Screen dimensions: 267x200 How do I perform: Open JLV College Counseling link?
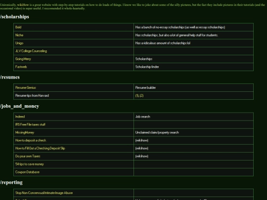tap(31, 51)
